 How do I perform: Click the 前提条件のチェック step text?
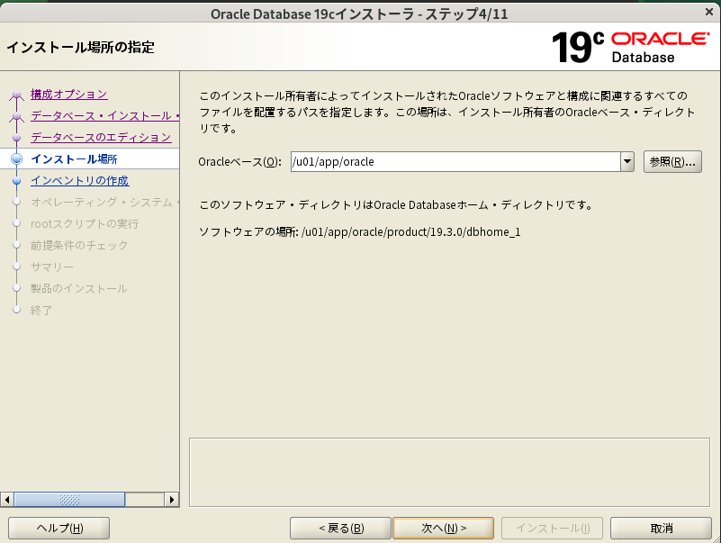79,246
